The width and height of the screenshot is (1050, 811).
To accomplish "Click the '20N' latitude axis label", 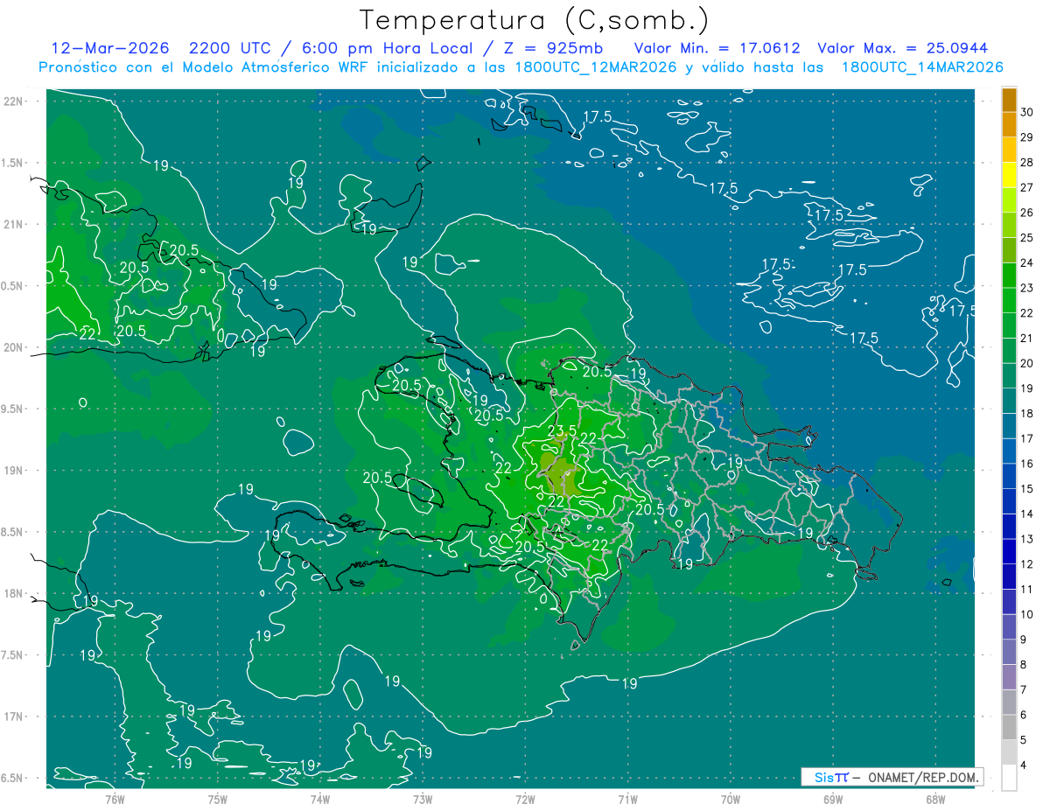I will (x=15, y=347).
